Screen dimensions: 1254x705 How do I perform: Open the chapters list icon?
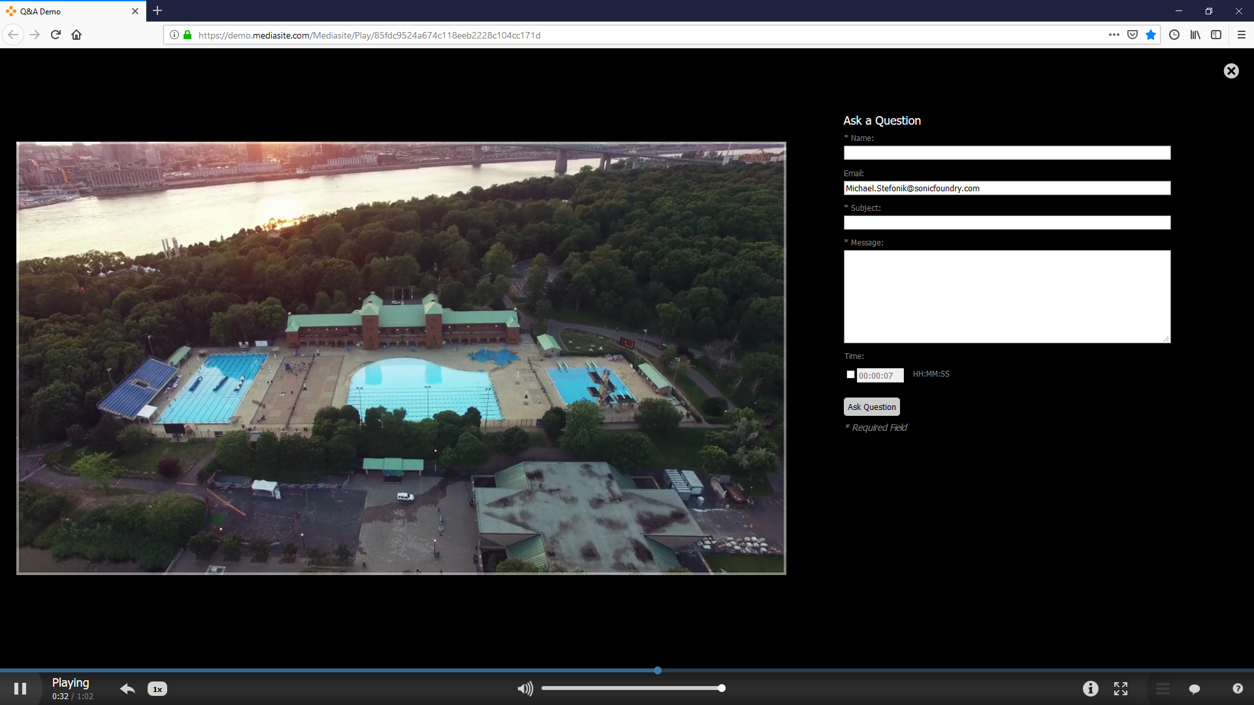[x=1163, y=689]
